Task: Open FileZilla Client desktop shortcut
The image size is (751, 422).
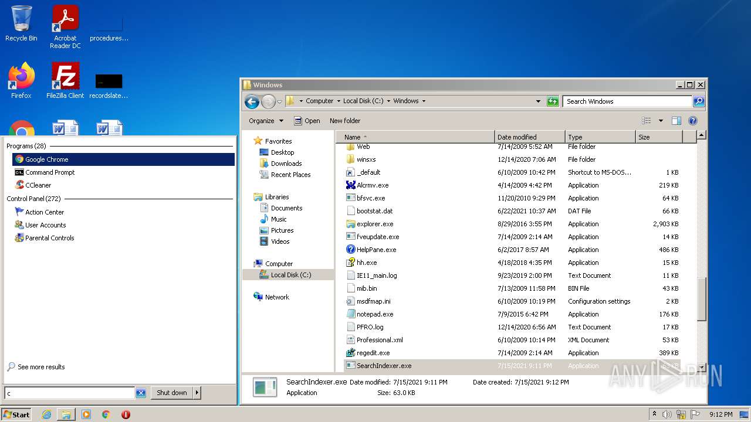Action: pos(65,80)
